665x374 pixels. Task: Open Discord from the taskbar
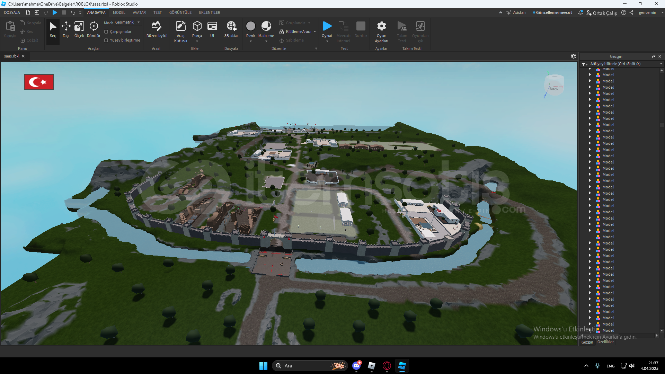point(356,366)
